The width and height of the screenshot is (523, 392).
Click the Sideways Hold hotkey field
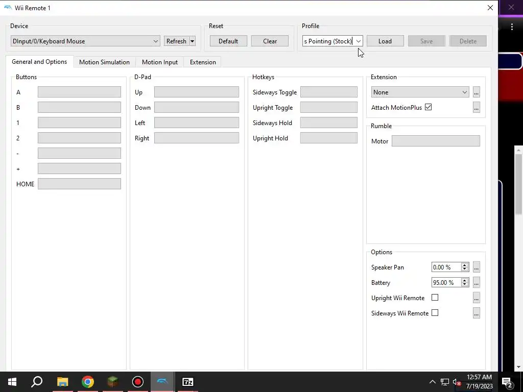click(x=329, y=122)
